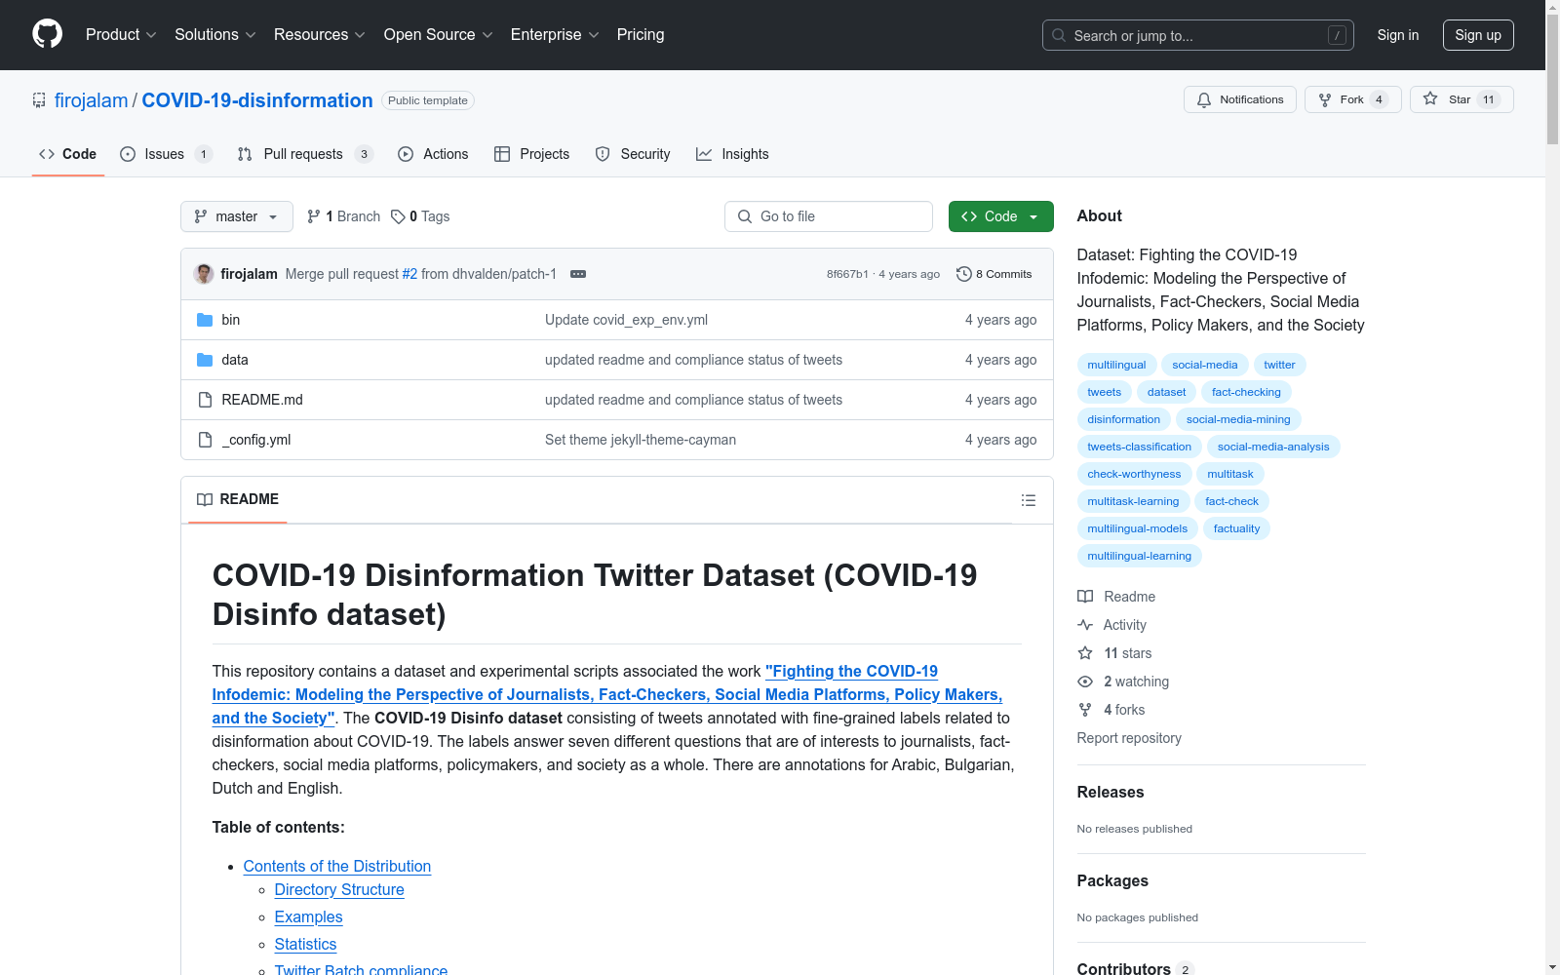
Task: Click the social-media topic tag
Action: [1205, 365]
